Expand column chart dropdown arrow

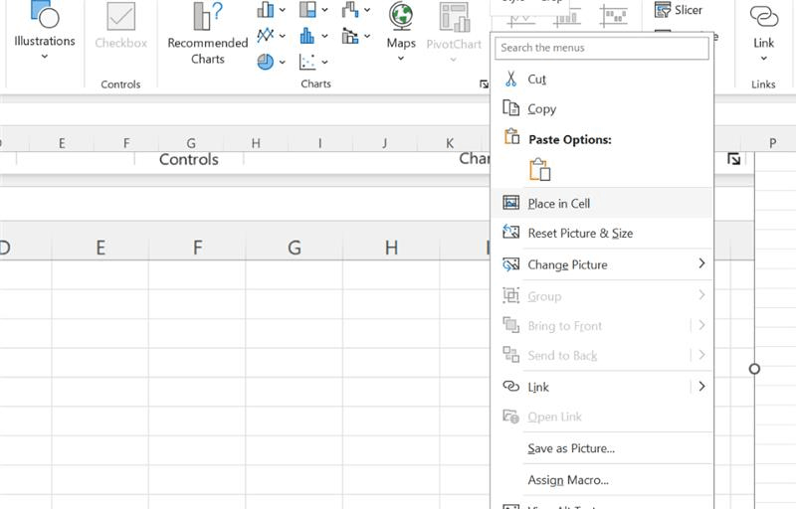click(283, 10)
